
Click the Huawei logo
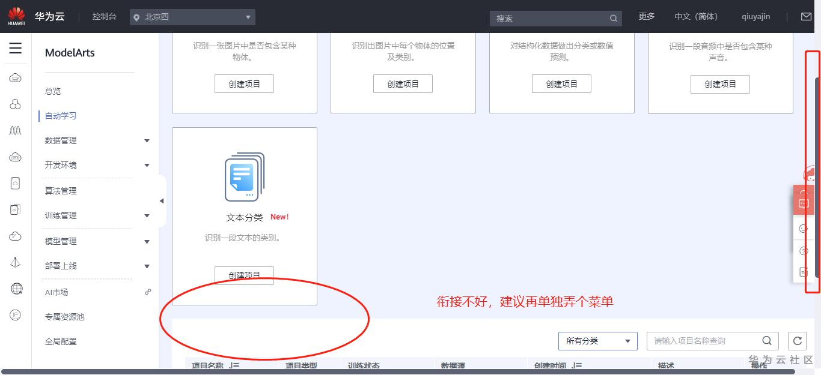(16, 17)
